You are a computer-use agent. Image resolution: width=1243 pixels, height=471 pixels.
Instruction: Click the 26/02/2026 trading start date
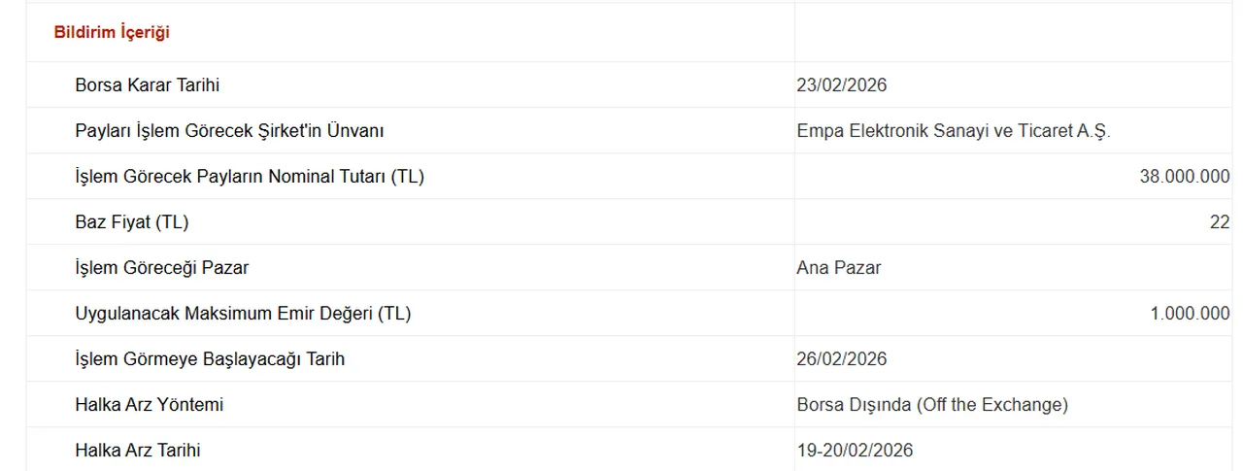(841, 359)
